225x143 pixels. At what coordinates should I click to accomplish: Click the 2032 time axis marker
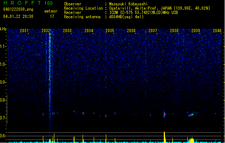pyautogui.click(x=46, y=31)
